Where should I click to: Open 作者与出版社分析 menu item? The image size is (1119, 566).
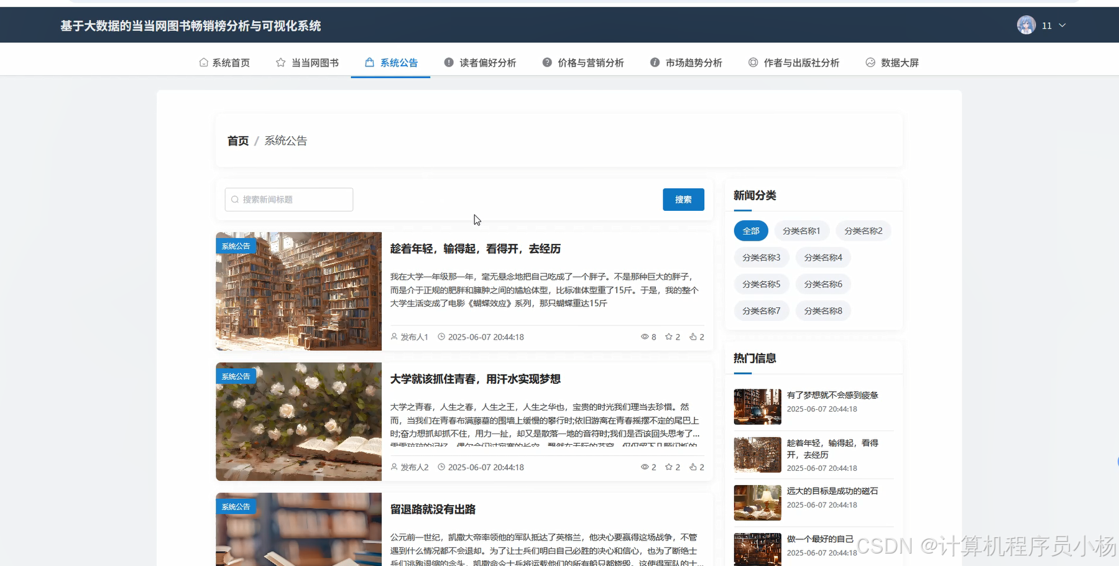pyautogui.click(x=794, y=62)
